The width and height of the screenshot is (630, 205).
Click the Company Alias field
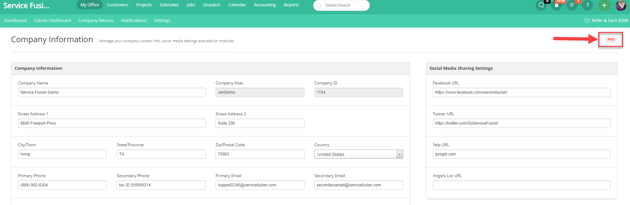coord(260,92)
